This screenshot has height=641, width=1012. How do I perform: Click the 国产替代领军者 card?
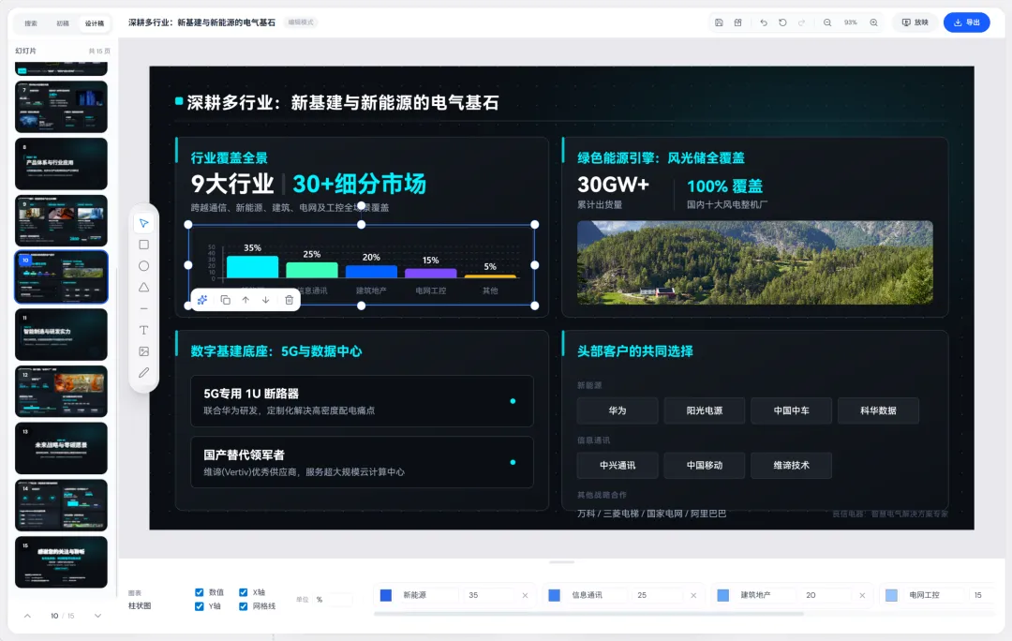pyautogui.click(x=362, y=462)
